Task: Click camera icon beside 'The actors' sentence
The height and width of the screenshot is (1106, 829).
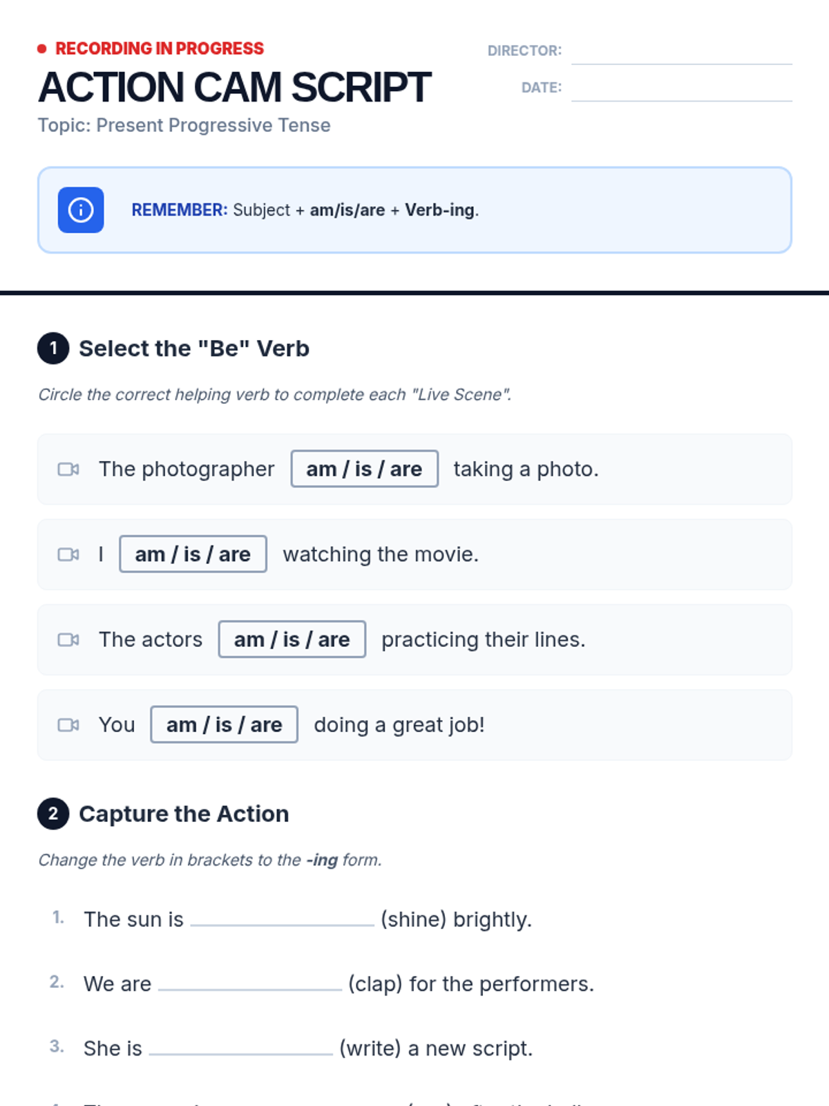Action: point(68,639)
